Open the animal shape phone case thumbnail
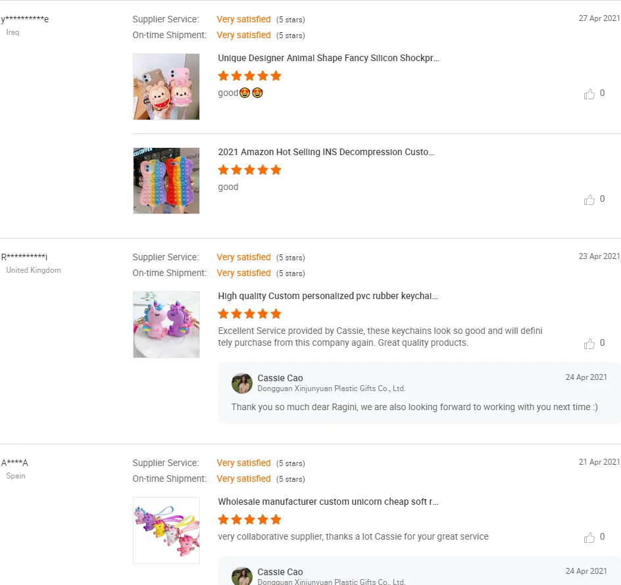 [x=166, y=87]
